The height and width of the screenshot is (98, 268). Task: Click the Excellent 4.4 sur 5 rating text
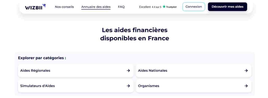(x=150, y=7)
